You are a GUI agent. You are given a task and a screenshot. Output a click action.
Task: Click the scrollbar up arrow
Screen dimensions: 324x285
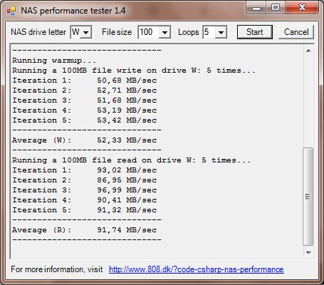point(308,51)
